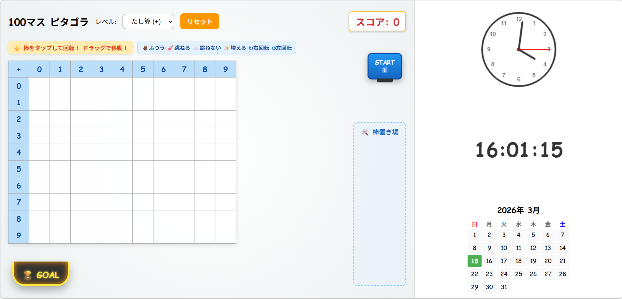This screenshot has height=299, width=622.
Task: Change たし算 (+) to another operation
Action: (x=148, y=21)
